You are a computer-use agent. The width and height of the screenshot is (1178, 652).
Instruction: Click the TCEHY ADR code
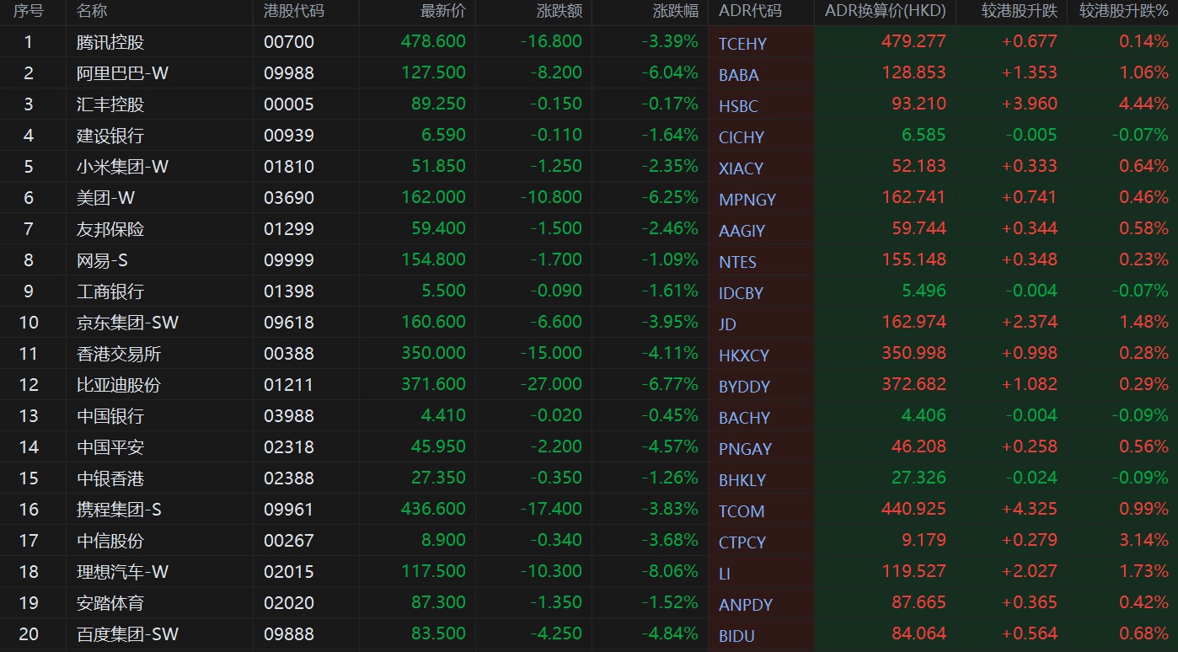click(743, 44)
